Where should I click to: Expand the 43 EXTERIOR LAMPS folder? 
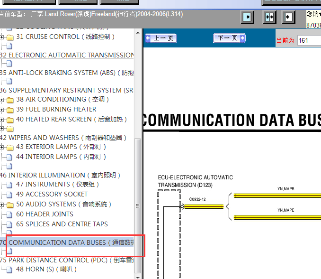coord(1,147)
